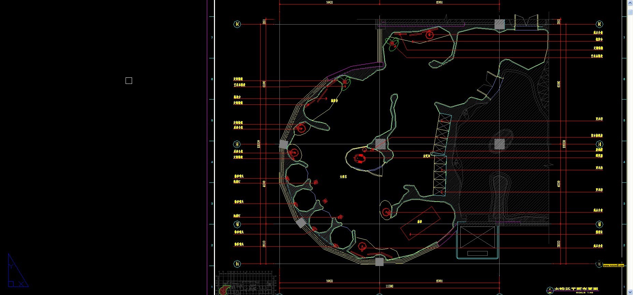Select the 艺术品陈设 label on the left

click(x=240, y=85)
